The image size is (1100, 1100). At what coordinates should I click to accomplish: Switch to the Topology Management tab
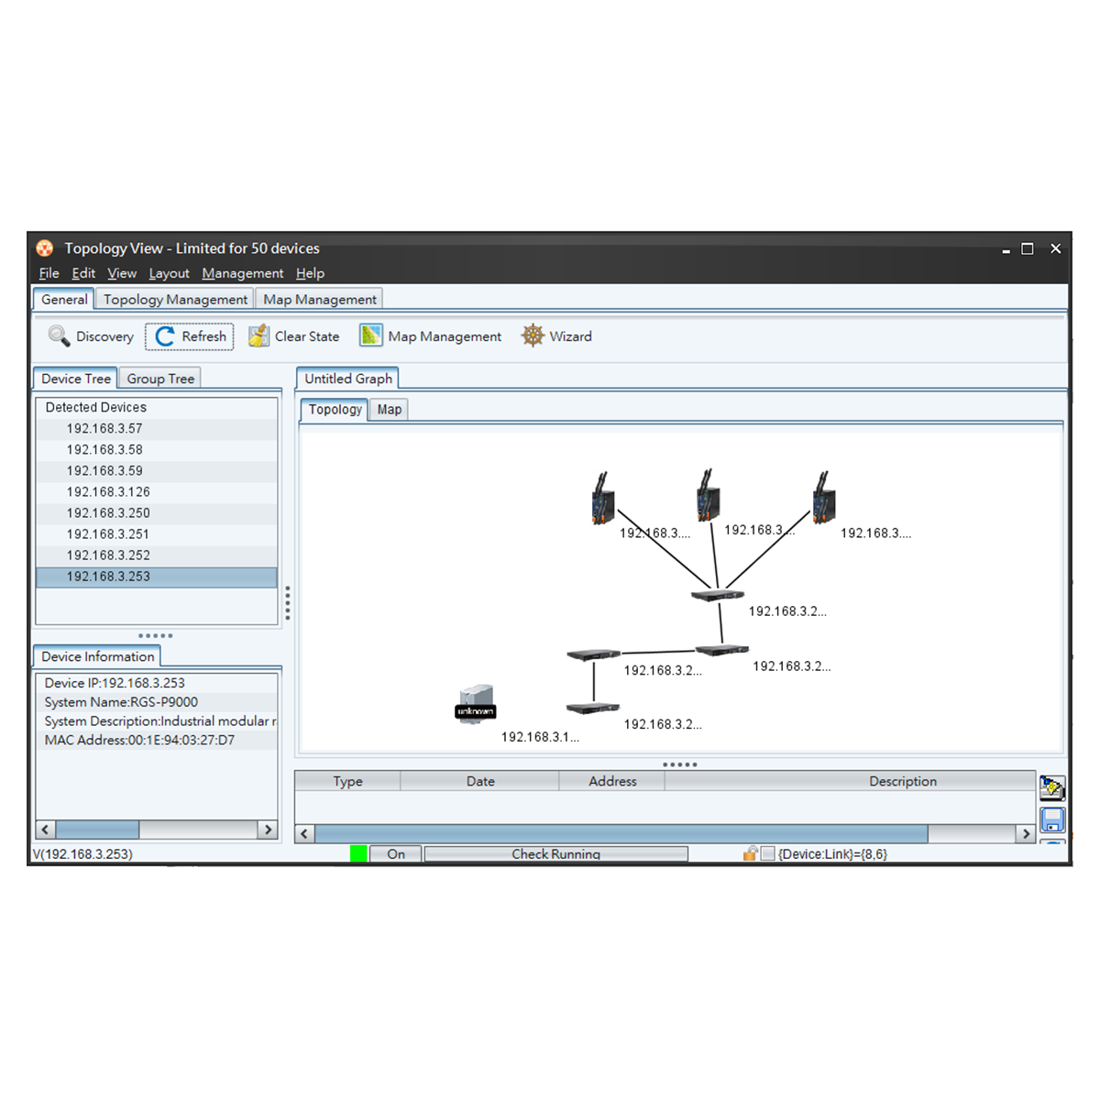(x=175, y=300)
